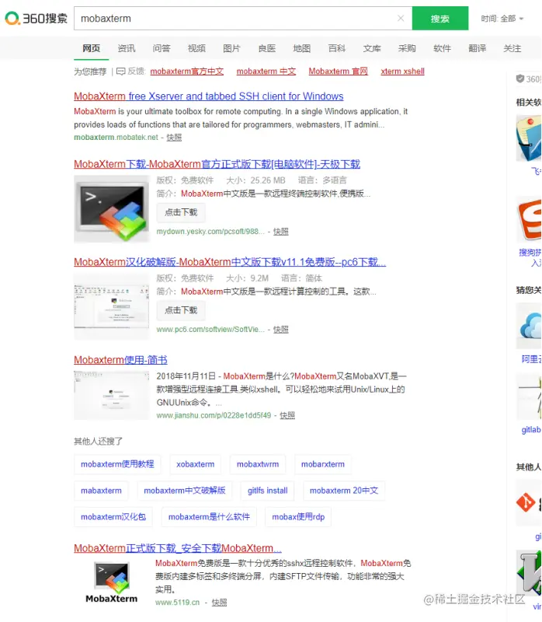542x622 pixels.
Task: Go to the 良医 tab
Action: (266, 48)
